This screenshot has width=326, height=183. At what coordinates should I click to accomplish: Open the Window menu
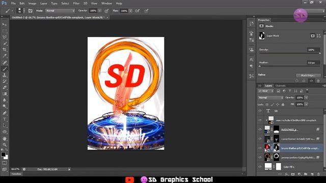click(x=106, y=4)
